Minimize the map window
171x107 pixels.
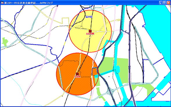click(x=161, y=3)
